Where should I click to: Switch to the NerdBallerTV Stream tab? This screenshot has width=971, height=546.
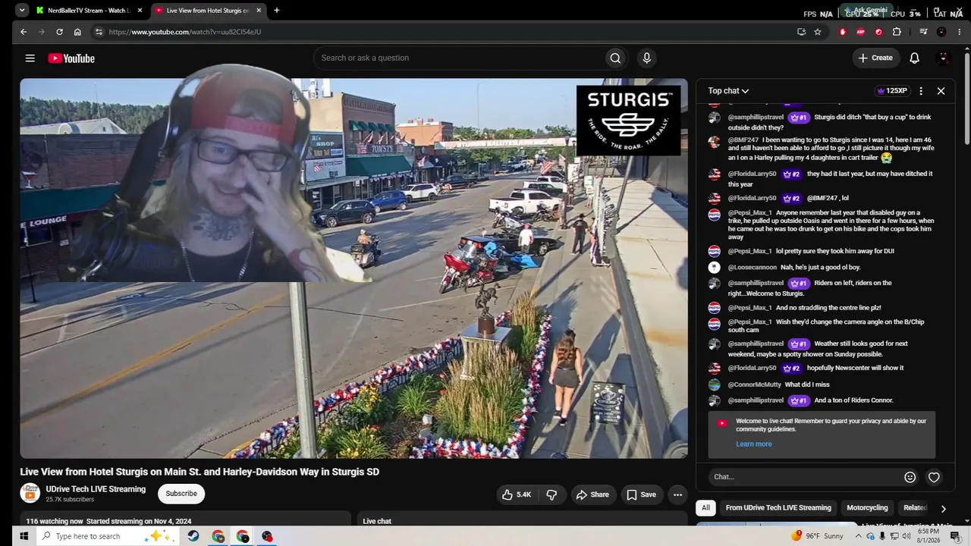tap(89, 11)
